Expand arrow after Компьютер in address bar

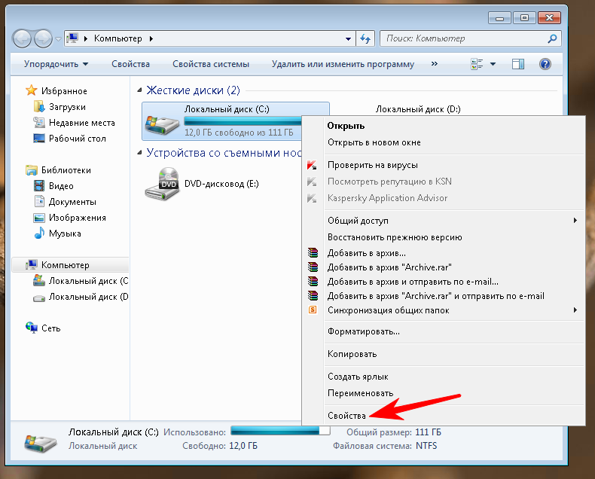coord(151,38)
